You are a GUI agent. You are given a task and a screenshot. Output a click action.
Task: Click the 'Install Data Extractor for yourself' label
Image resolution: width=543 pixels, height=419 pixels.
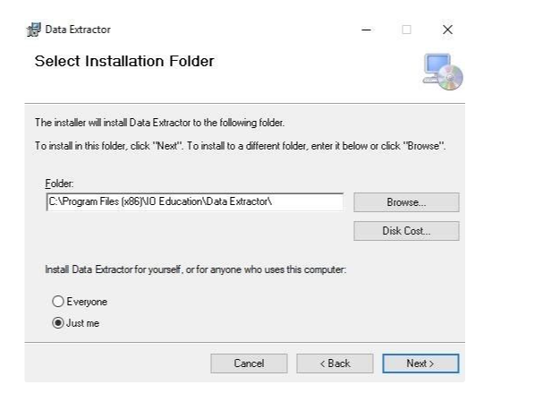click(195, 269)
